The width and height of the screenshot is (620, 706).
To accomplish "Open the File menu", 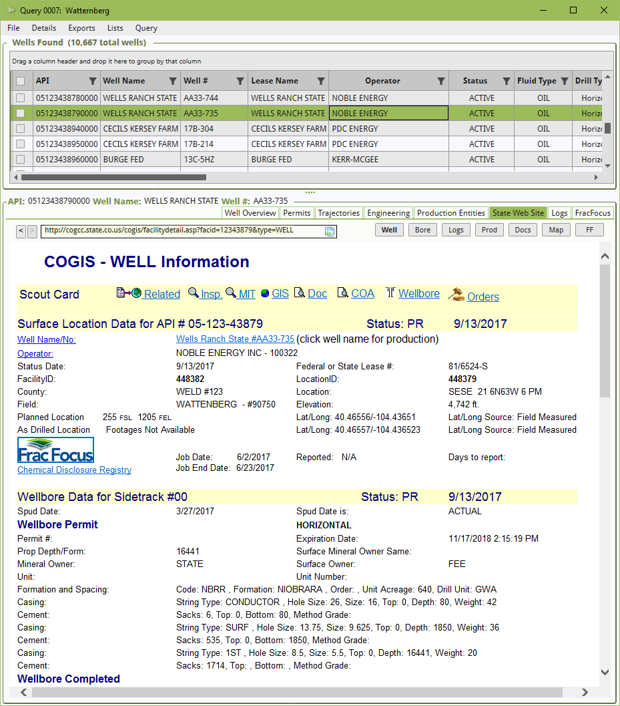I will pyautogui.click(x=13, y=28).
